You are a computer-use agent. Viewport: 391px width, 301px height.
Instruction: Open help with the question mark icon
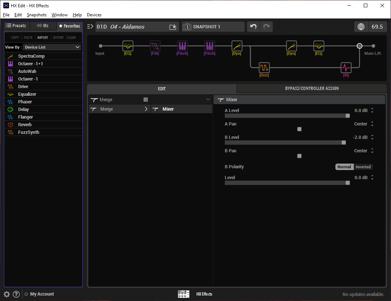(16, 294)
